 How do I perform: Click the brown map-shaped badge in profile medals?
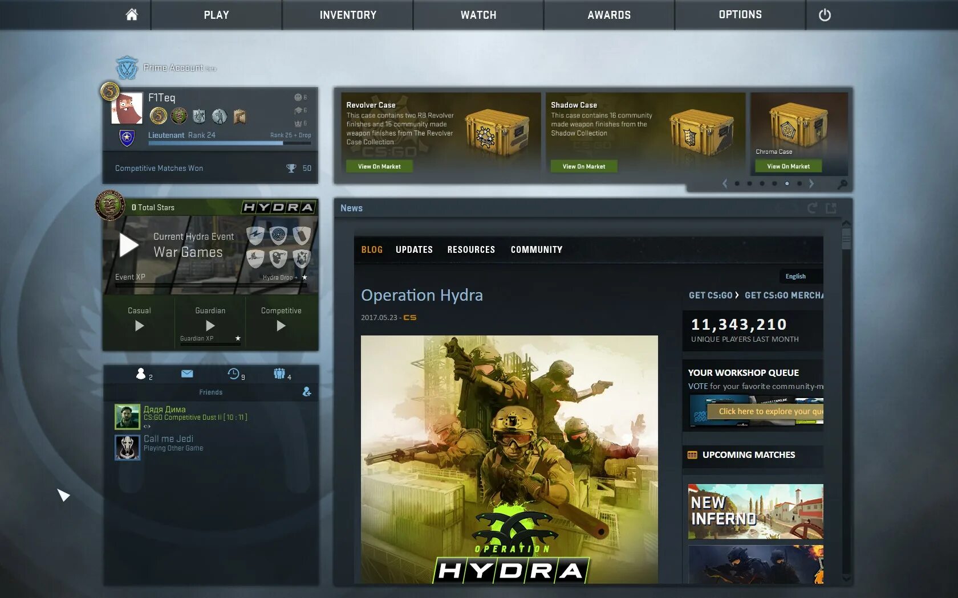239,116
